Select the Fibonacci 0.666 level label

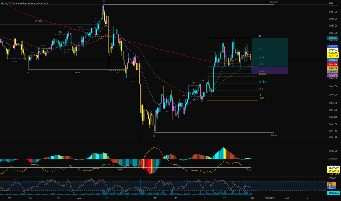point(262,75)
